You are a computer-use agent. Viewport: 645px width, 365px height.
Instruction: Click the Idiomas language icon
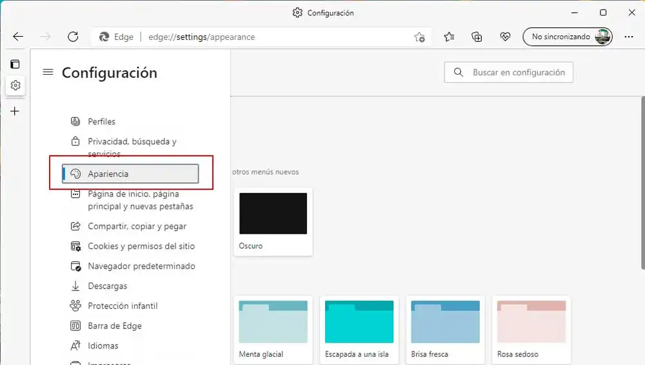(x=75, y=346)
